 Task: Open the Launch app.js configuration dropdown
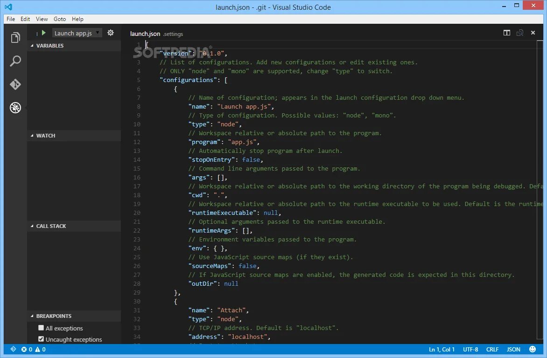click(77, 33)
